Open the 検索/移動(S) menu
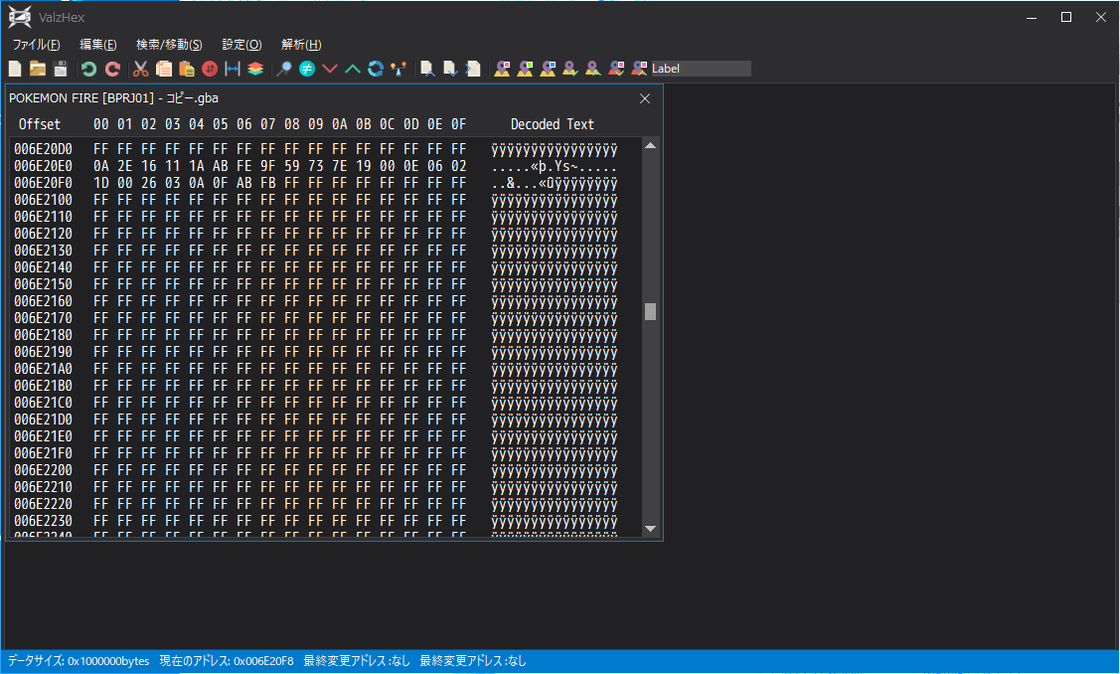Screen dimensions: 1120x674 tap(169, 45)
